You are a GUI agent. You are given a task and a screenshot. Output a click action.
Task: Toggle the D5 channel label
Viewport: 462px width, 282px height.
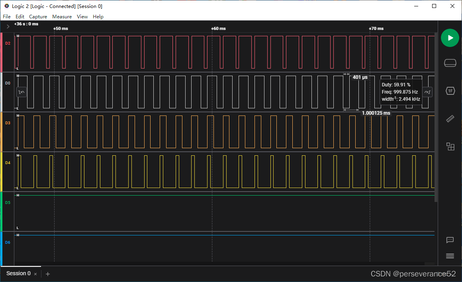coord(8,202)
